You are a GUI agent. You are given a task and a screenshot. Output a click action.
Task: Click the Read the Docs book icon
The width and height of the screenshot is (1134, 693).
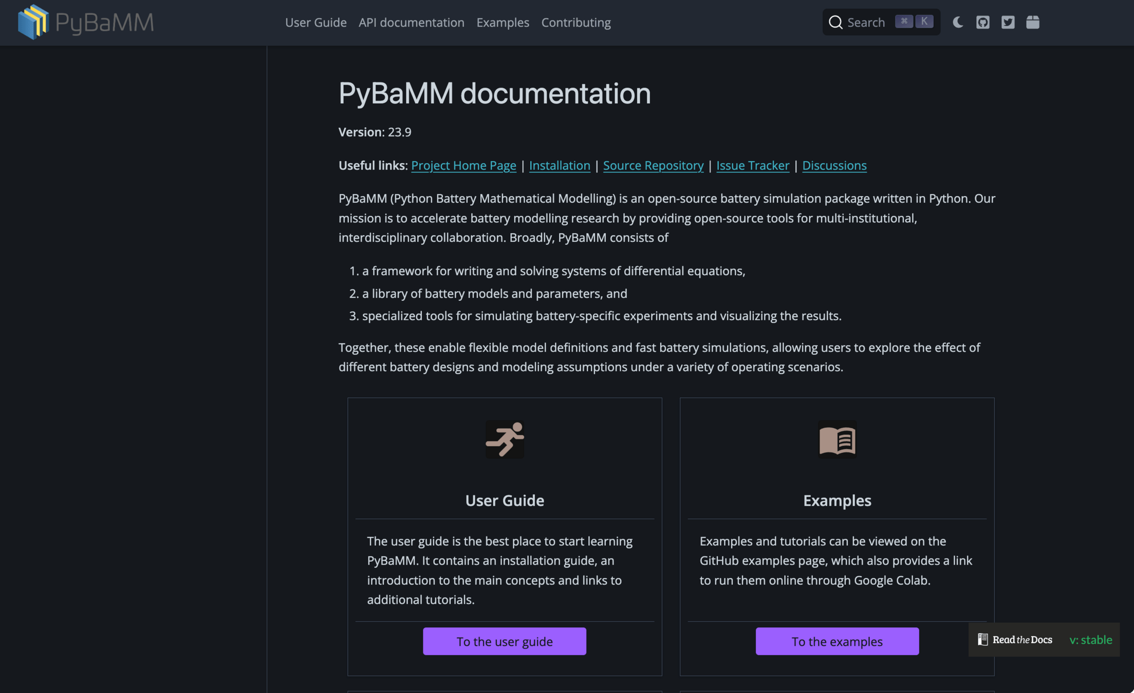pos(982,640)
